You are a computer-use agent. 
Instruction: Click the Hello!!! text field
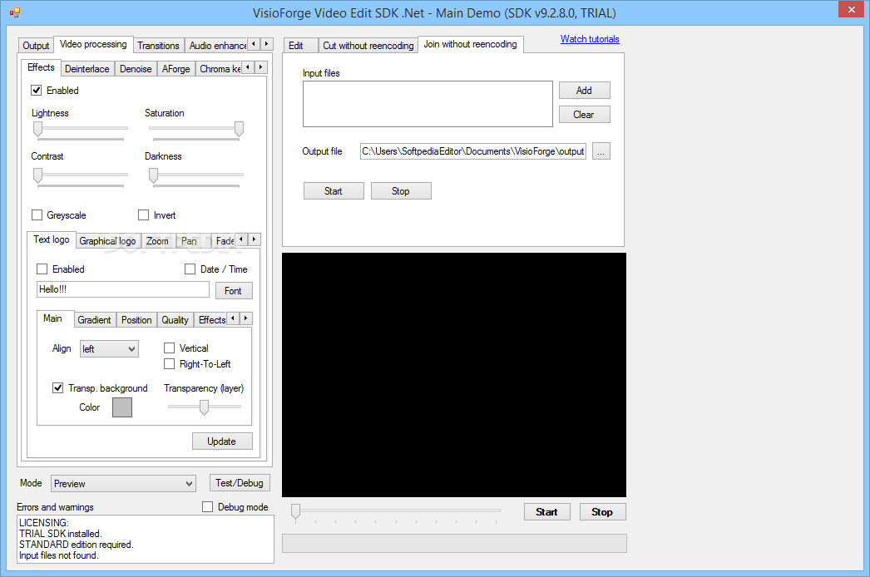coord(123,289)
